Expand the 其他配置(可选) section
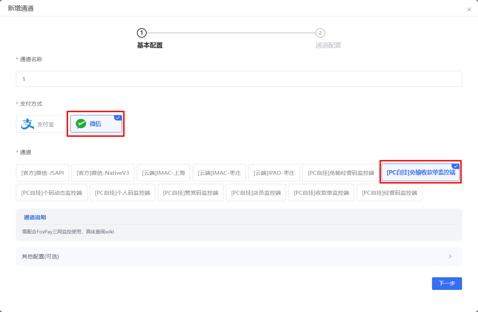This screenshot has width=478, height=312. click(40, 257)
